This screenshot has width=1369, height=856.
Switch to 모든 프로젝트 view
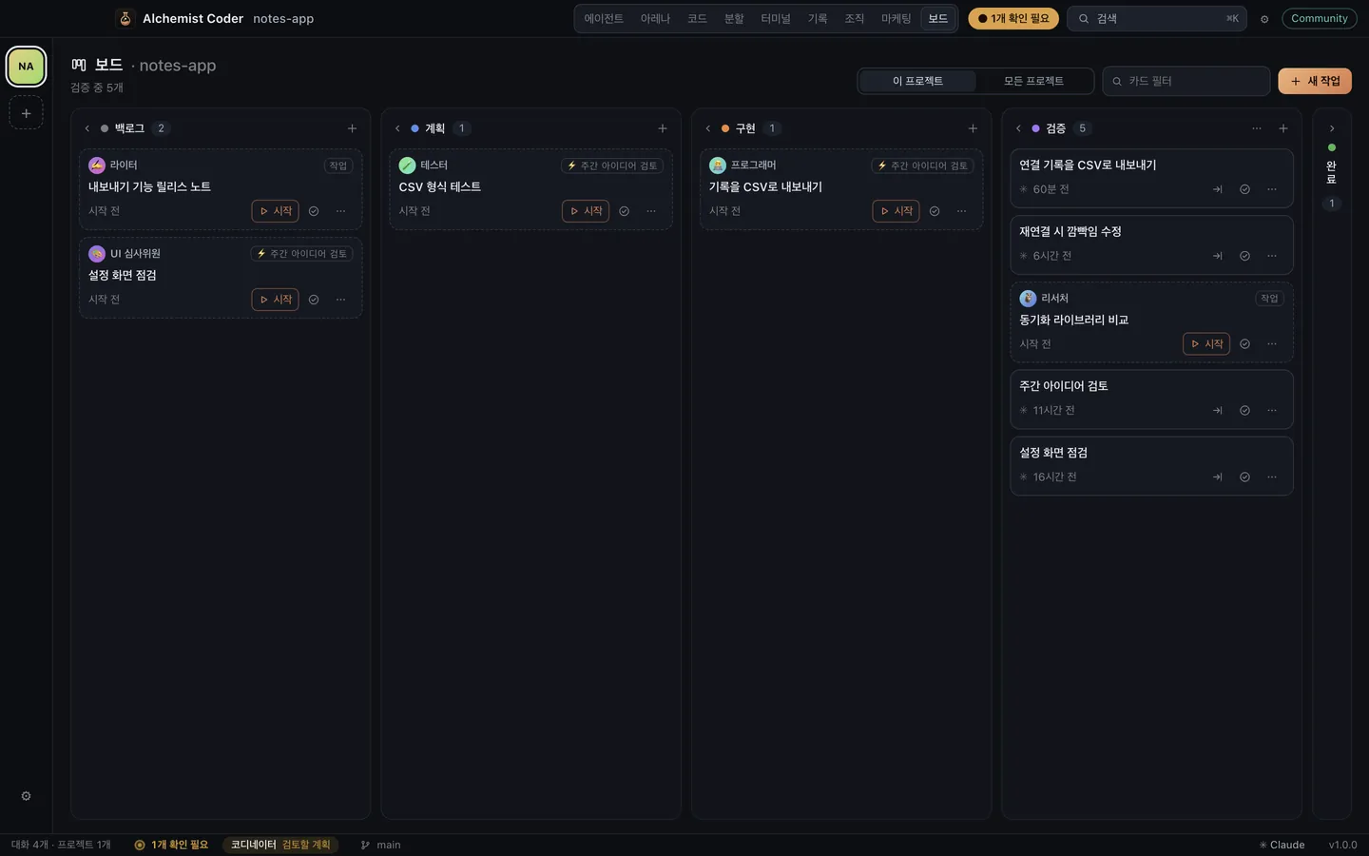(1033, 81)
